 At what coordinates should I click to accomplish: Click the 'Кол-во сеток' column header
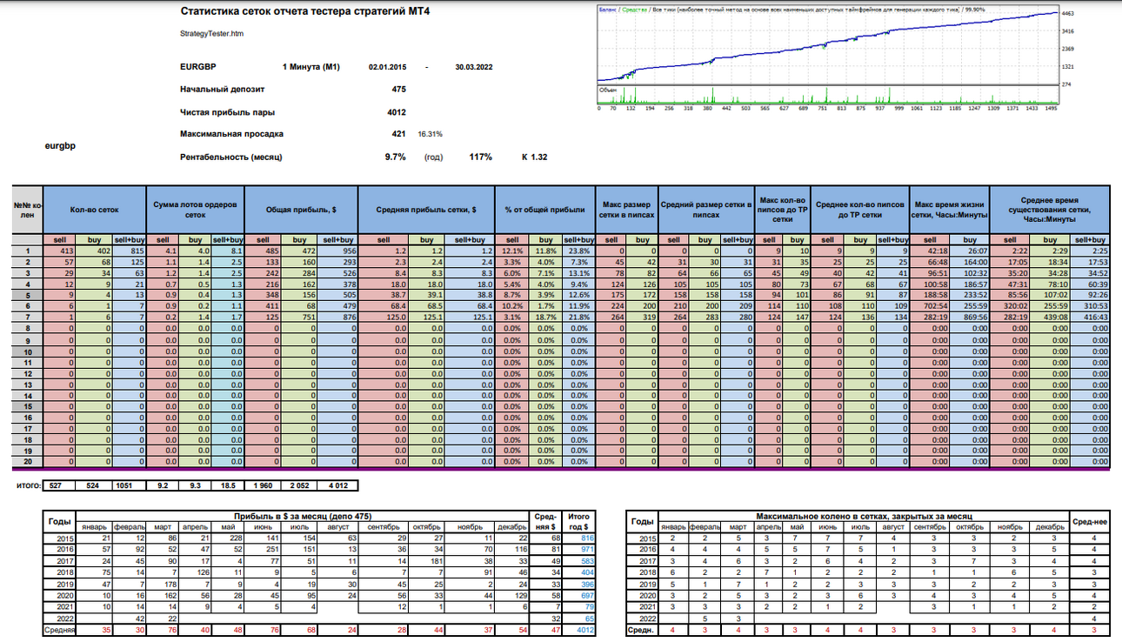point(94,210)
